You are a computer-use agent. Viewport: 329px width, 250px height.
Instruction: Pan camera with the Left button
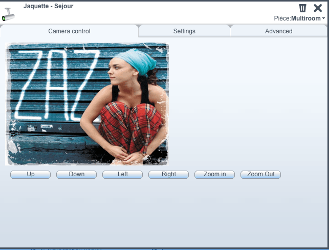(122, 174)
